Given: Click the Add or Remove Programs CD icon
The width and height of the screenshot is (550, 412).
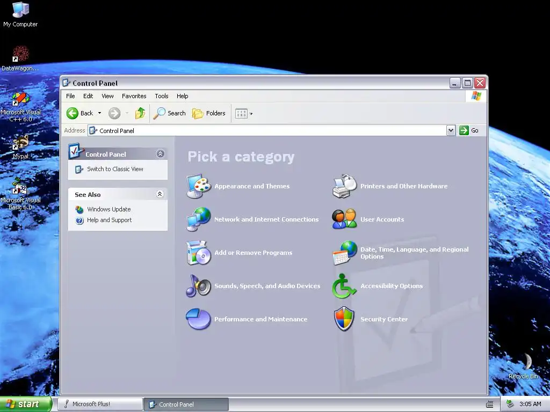Looking at the screenshot, I should (199, 253).
